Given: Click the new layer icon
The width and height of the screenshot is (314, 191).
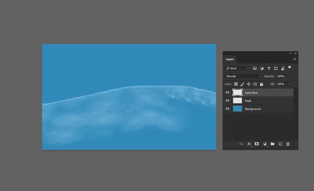Looking at the screenshot, I should [x=280, y=144].
